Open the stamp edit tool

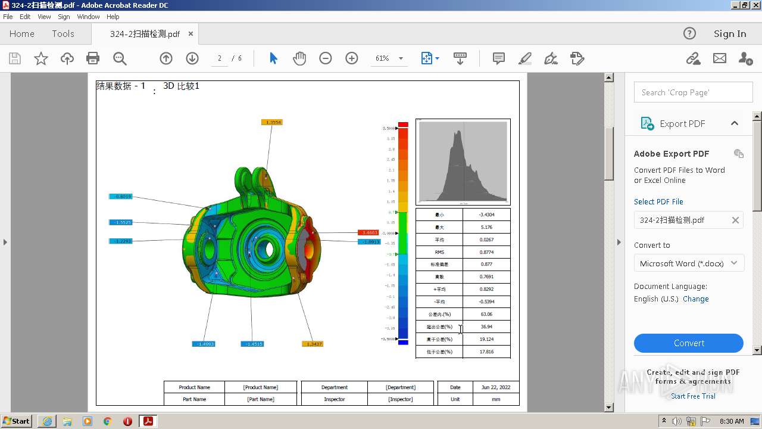click(577, 58)
